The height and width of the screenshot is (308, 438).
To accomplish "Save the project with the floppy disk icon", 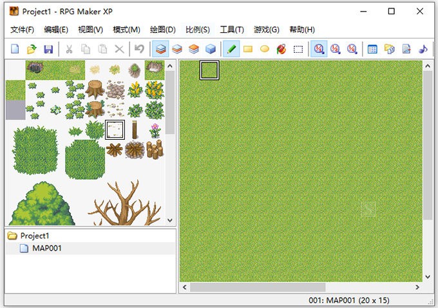I will [x=48, y=49].
